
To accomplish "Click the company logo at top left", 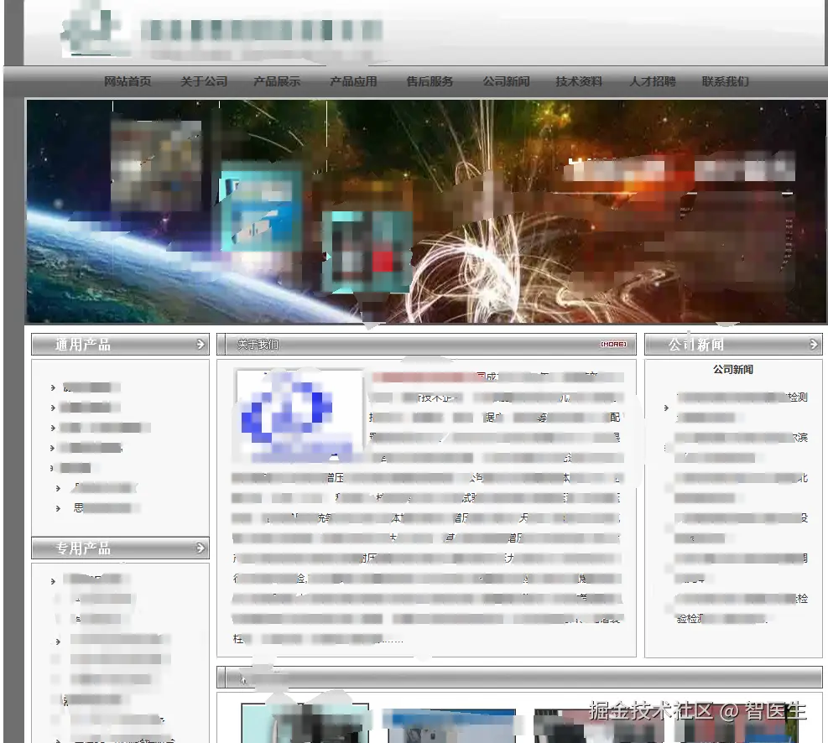I will (x=94, y=32).
